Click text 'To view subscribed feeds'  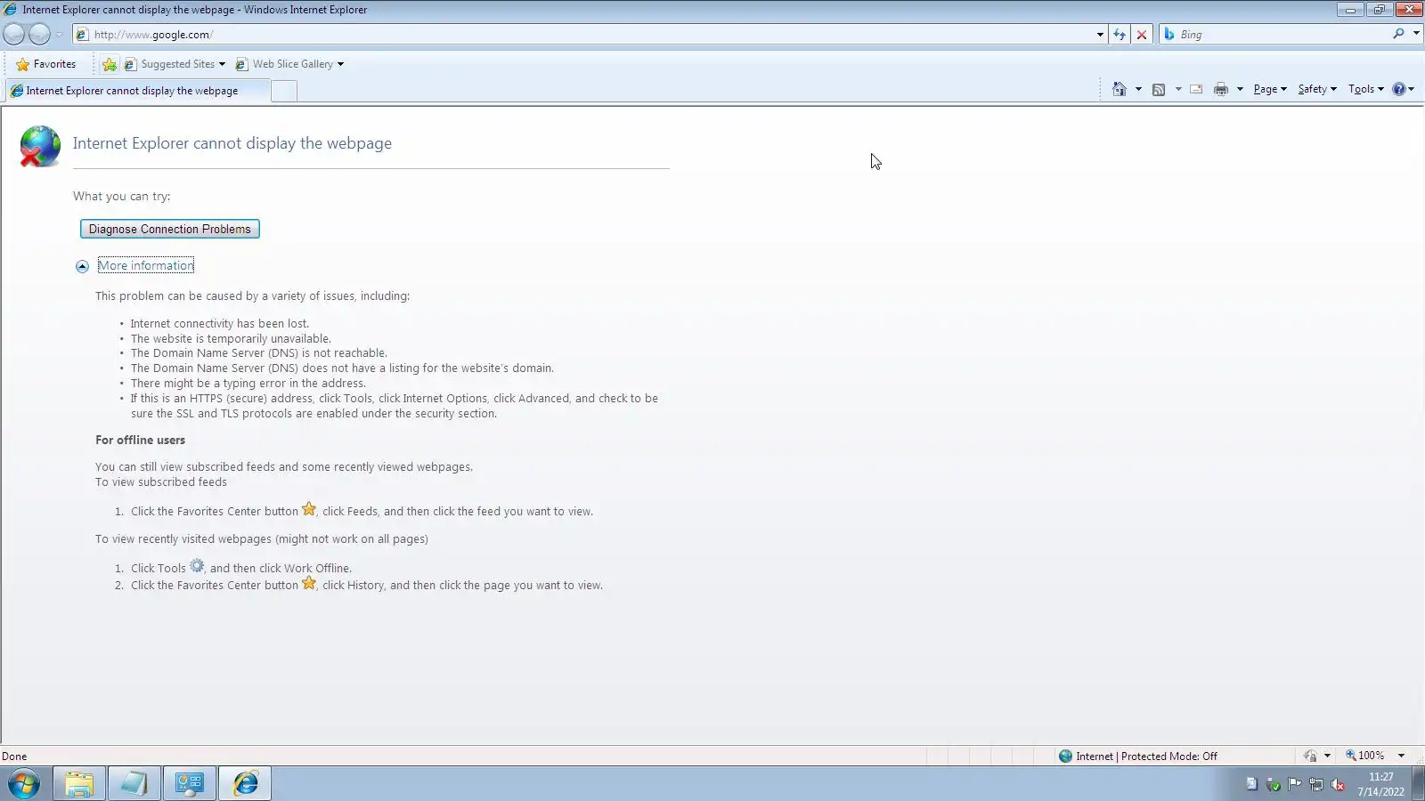tap(161, 482)
